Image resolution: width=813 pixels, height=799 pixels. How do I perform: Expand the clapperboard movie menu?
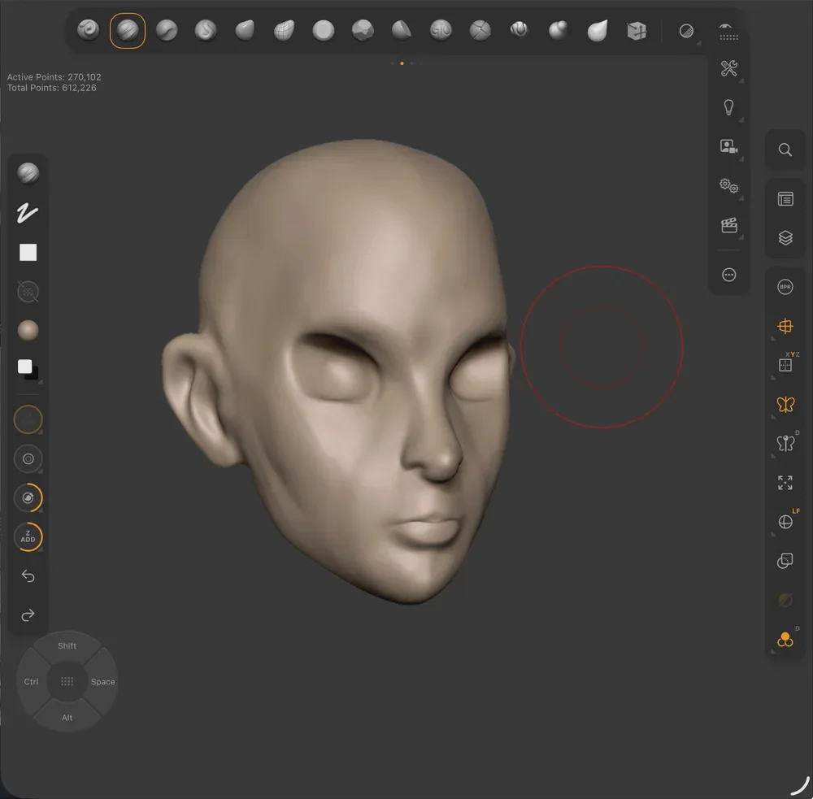pos(729,225)
